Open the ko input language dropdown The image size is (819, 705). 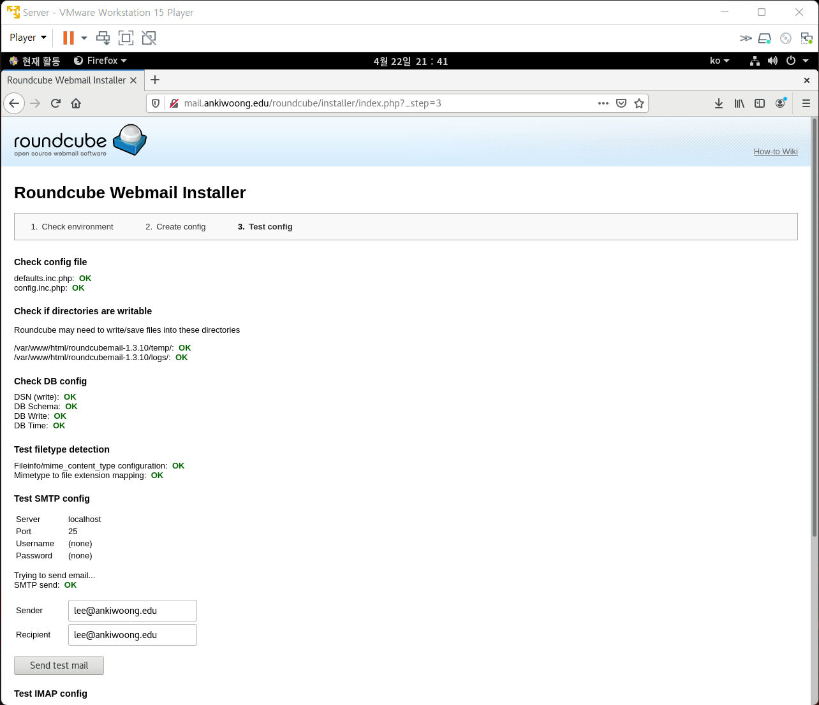tap(719, 61)
